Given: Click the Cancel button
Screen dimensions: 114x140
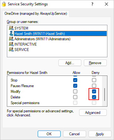Looking at the screenshot, I should coord(74,134).
